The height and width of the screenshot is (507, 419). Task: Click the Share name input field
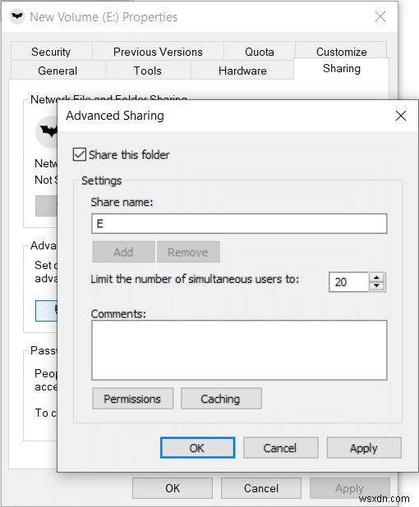239,223
